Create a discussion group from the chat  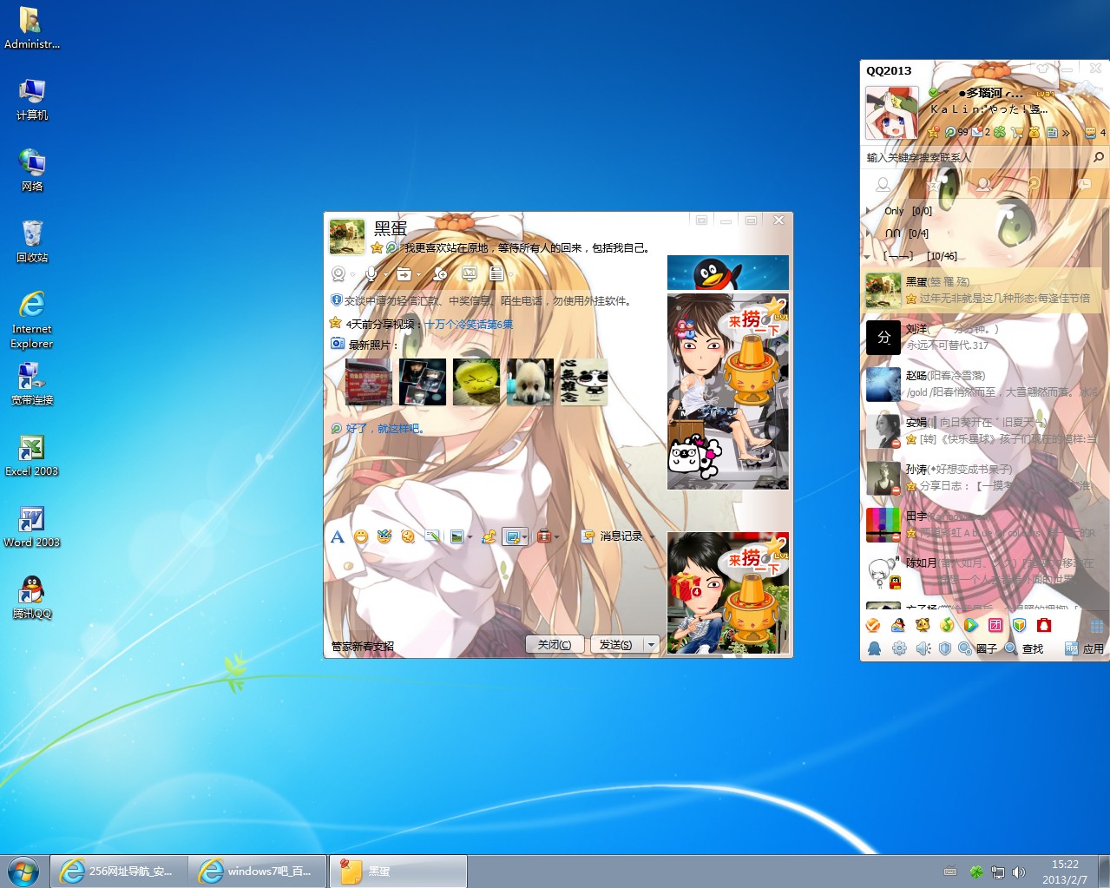(440, 274)
